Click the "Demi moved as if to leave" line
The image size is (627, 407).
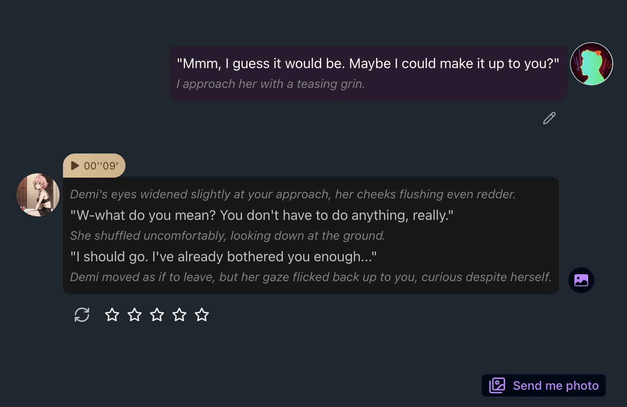click(310, 277)
